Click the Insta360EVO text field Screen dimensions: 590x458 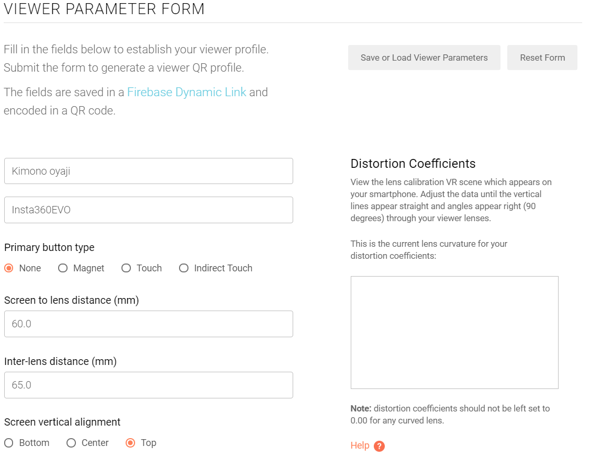148,210
